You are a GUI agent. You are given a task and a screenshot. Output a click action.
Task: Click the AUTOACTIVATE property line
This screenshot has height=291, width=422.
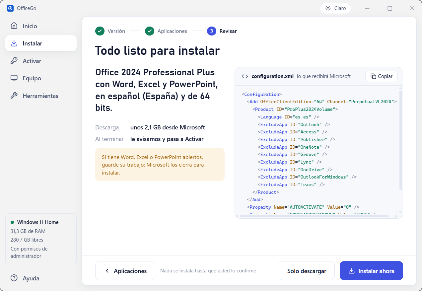click(303, 207)
